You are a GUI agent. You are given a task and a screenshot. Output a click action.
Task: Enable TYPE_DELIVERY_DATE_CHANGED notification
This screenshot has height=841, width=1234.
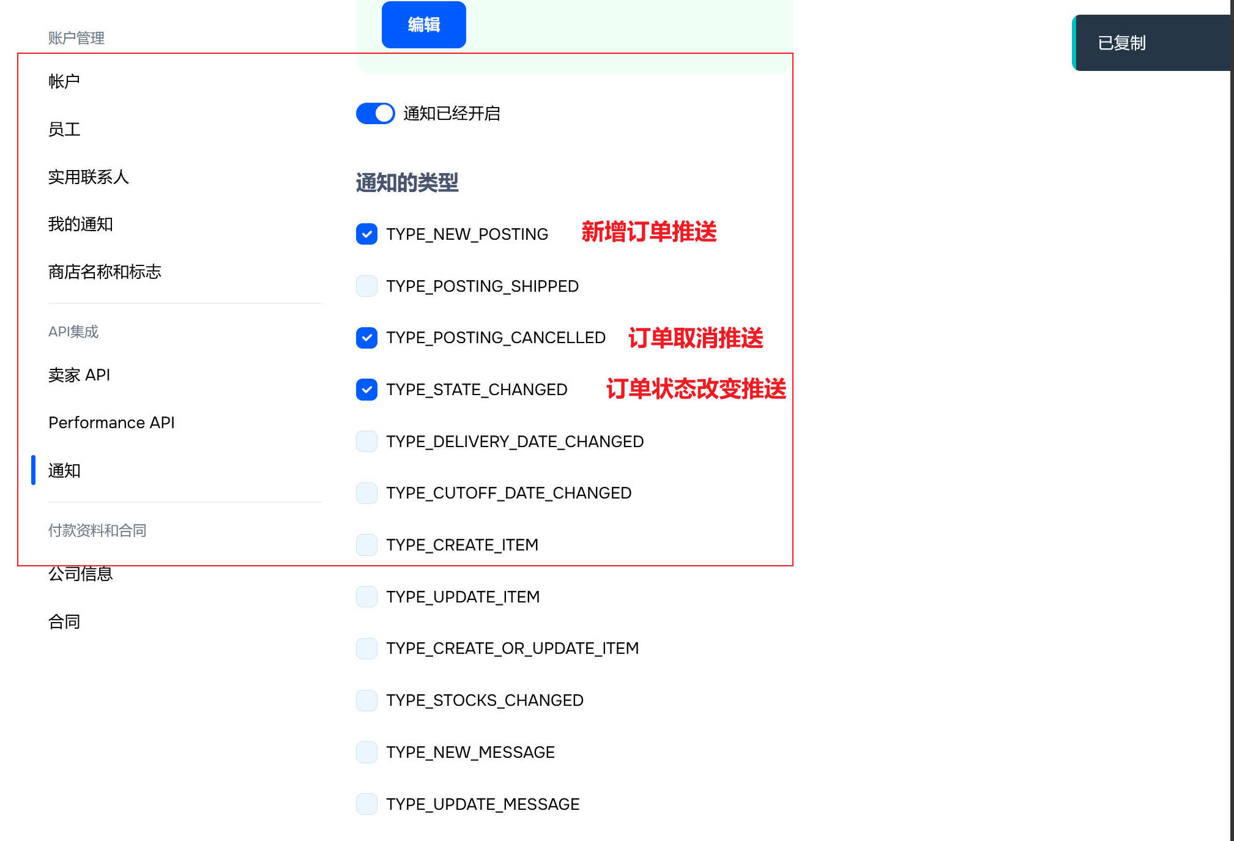[x=366, y=442]
